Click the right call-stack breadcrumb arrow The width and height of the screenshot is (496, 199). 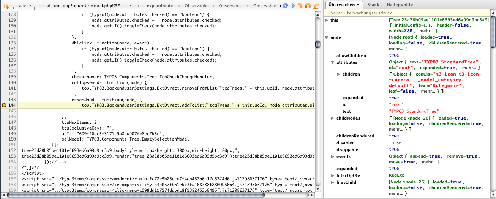[280, 6]
